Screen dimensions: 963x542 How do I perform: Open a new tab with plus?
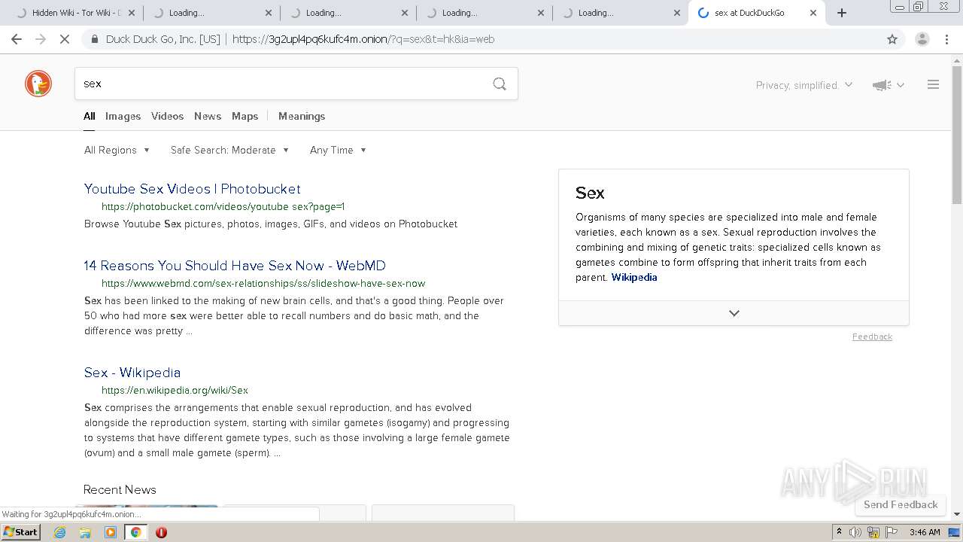(842, 13)
